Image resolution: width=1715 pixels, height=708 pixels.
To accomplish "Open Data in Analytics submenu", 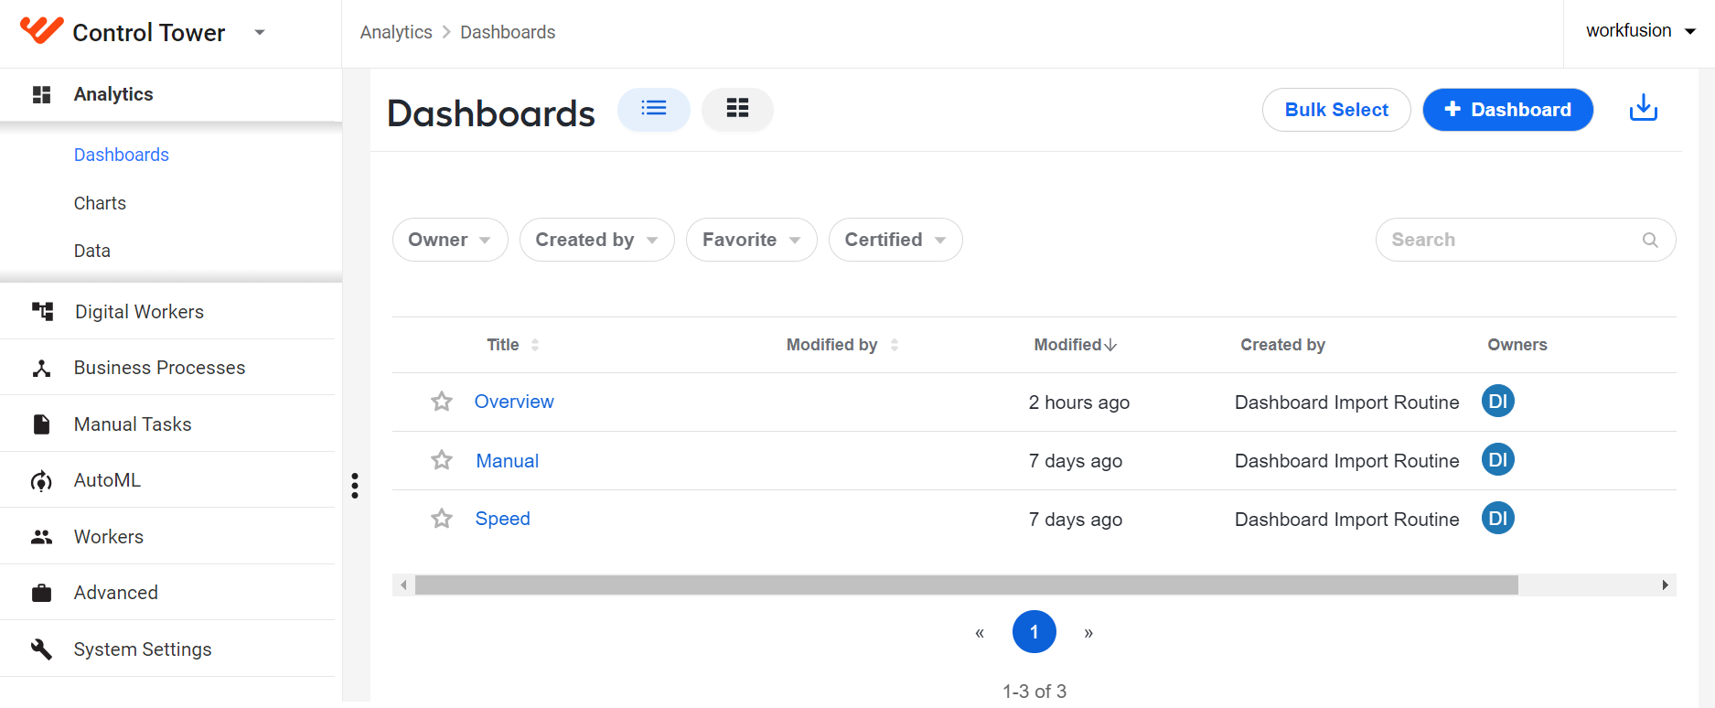I will click(92, 251).
